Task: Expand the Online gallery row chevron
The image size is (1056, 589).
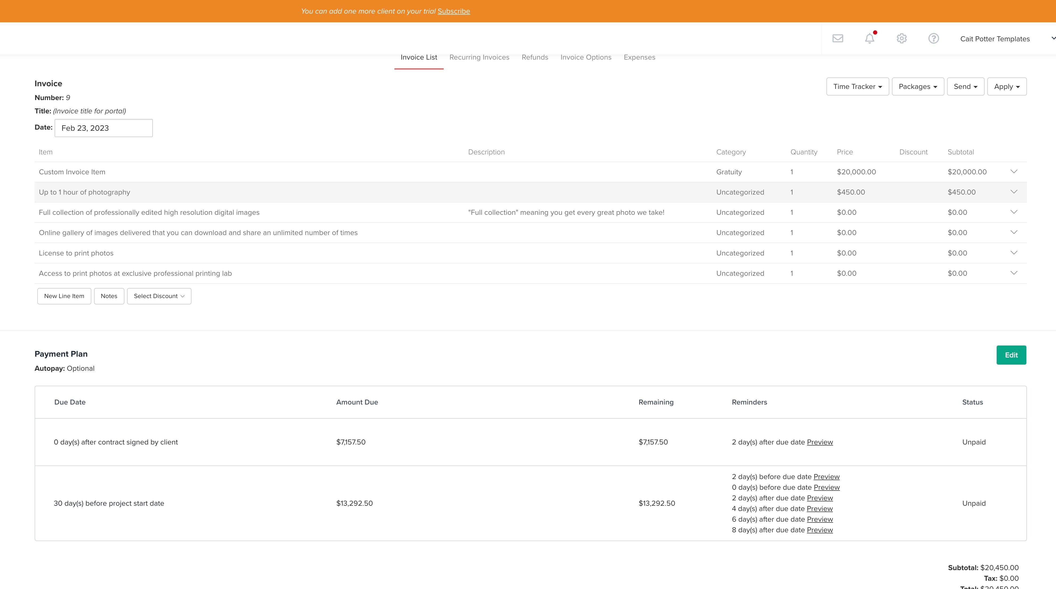Action: click(x=1014, y=232)
